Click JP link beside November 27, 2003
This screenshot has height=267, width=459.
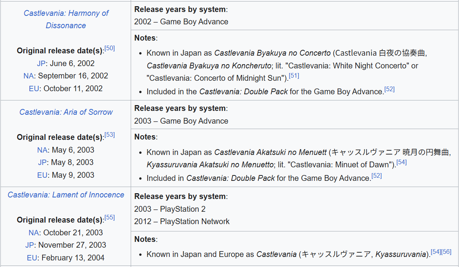[x=29, y=245]
